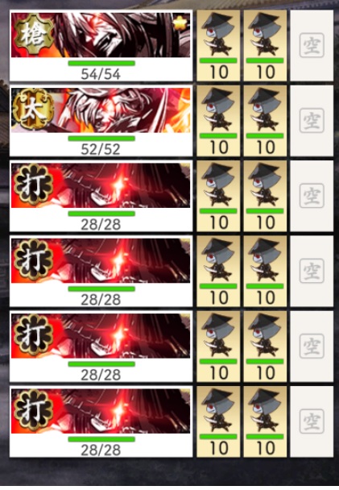Screen dimensions: 339x490
Task: Select first troop card in the third row
Action: point(218,196)
